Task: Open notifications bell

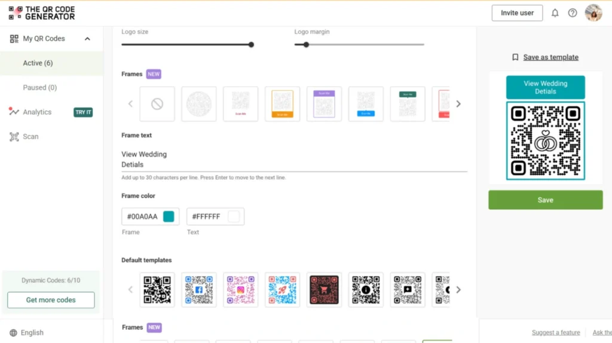Action: tap(555, 13)
